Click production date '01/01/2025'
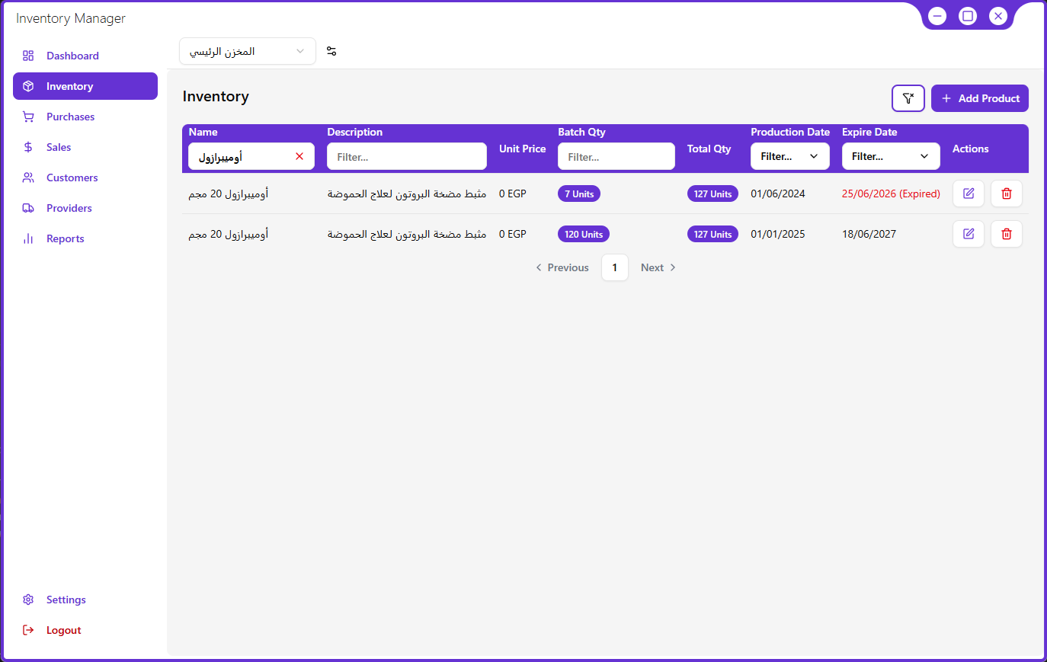The width and height of the screenshot is (1047, 662). [778, 234]
